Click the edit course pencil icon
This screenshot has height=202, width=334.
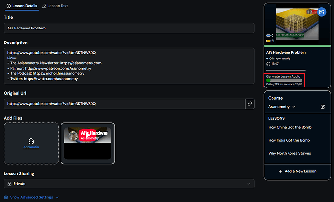click(323, 107)
